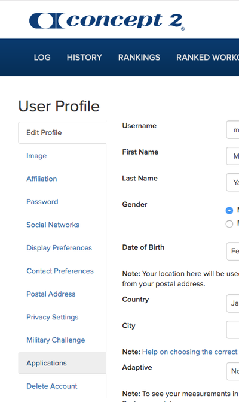Open Affiliation settings link
239x402 pixels.
[42, 179]
